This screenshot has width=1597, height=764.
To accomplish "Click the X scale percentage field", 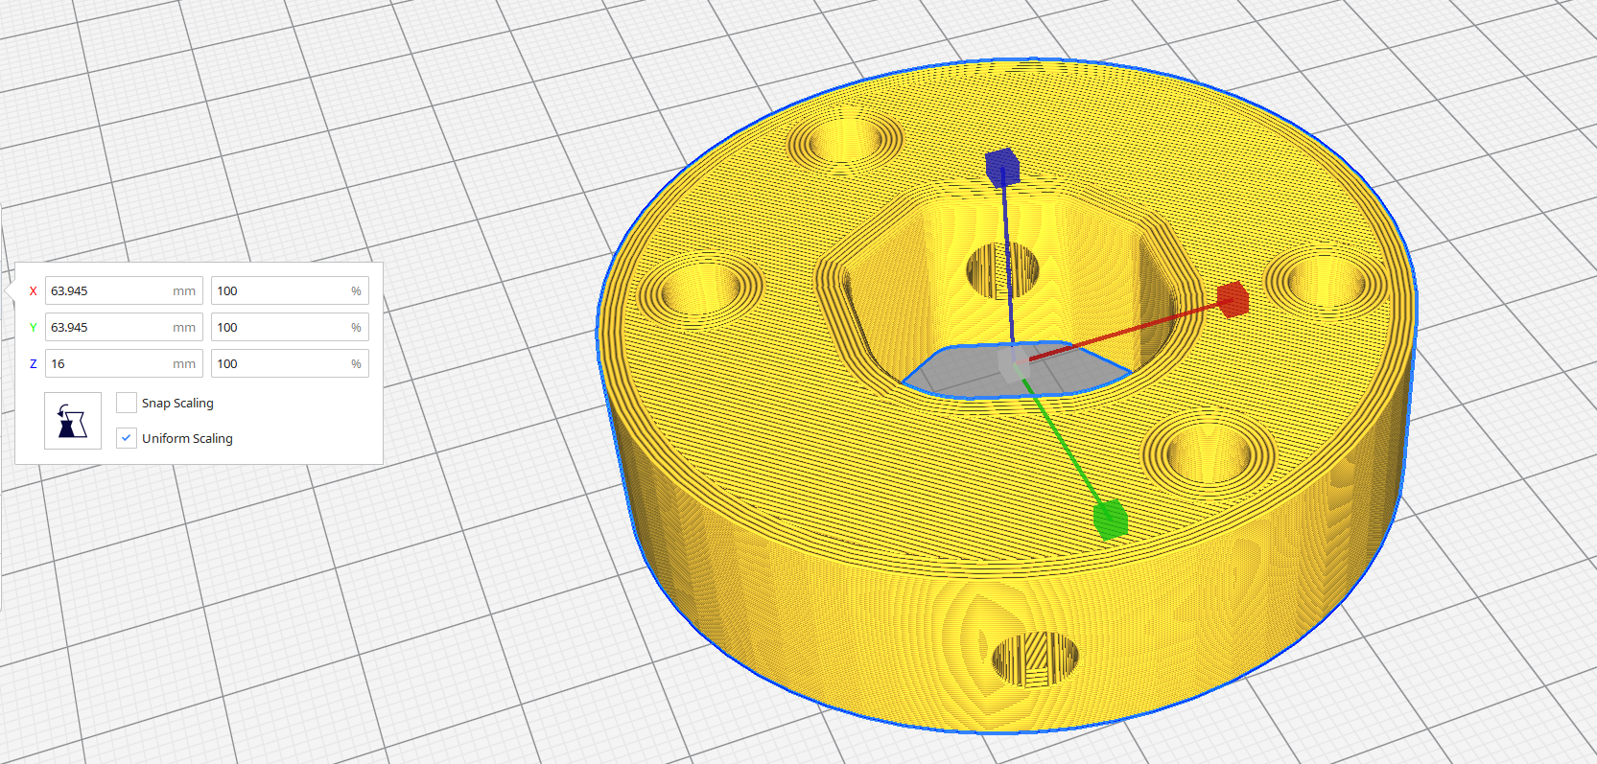I will 280,291.
